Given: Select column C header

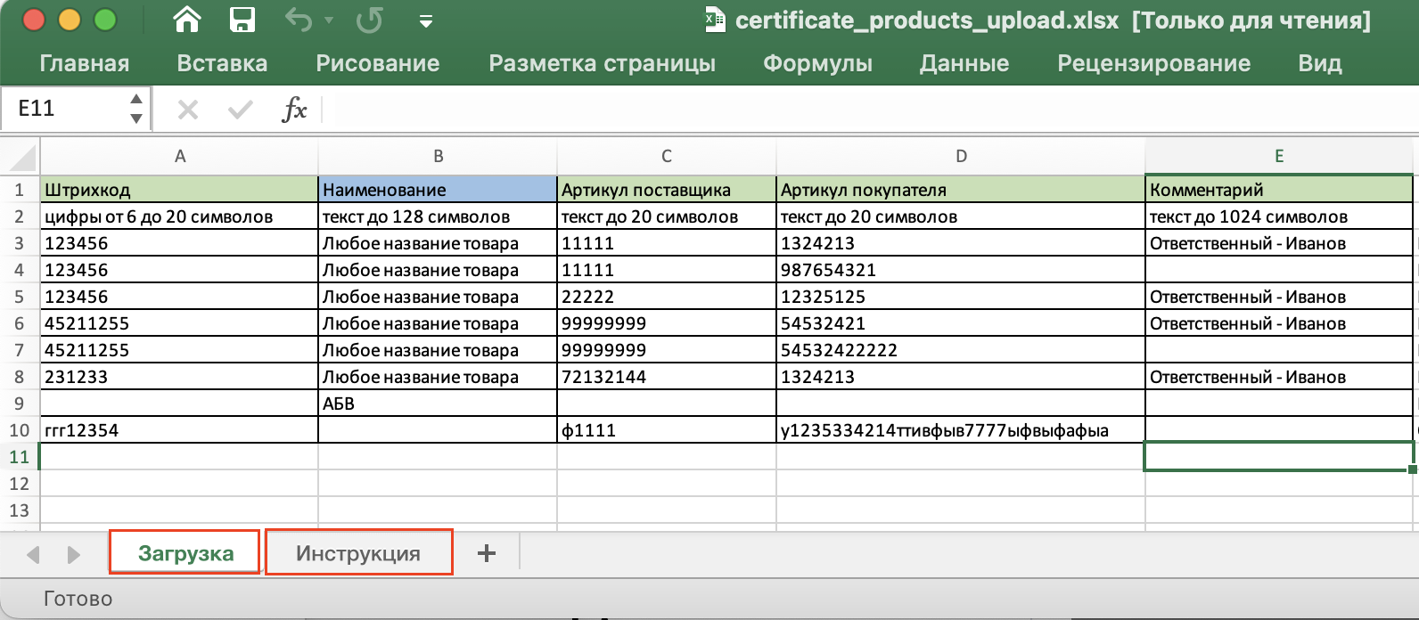Looking at the screenshot, I should pos(666,157).
